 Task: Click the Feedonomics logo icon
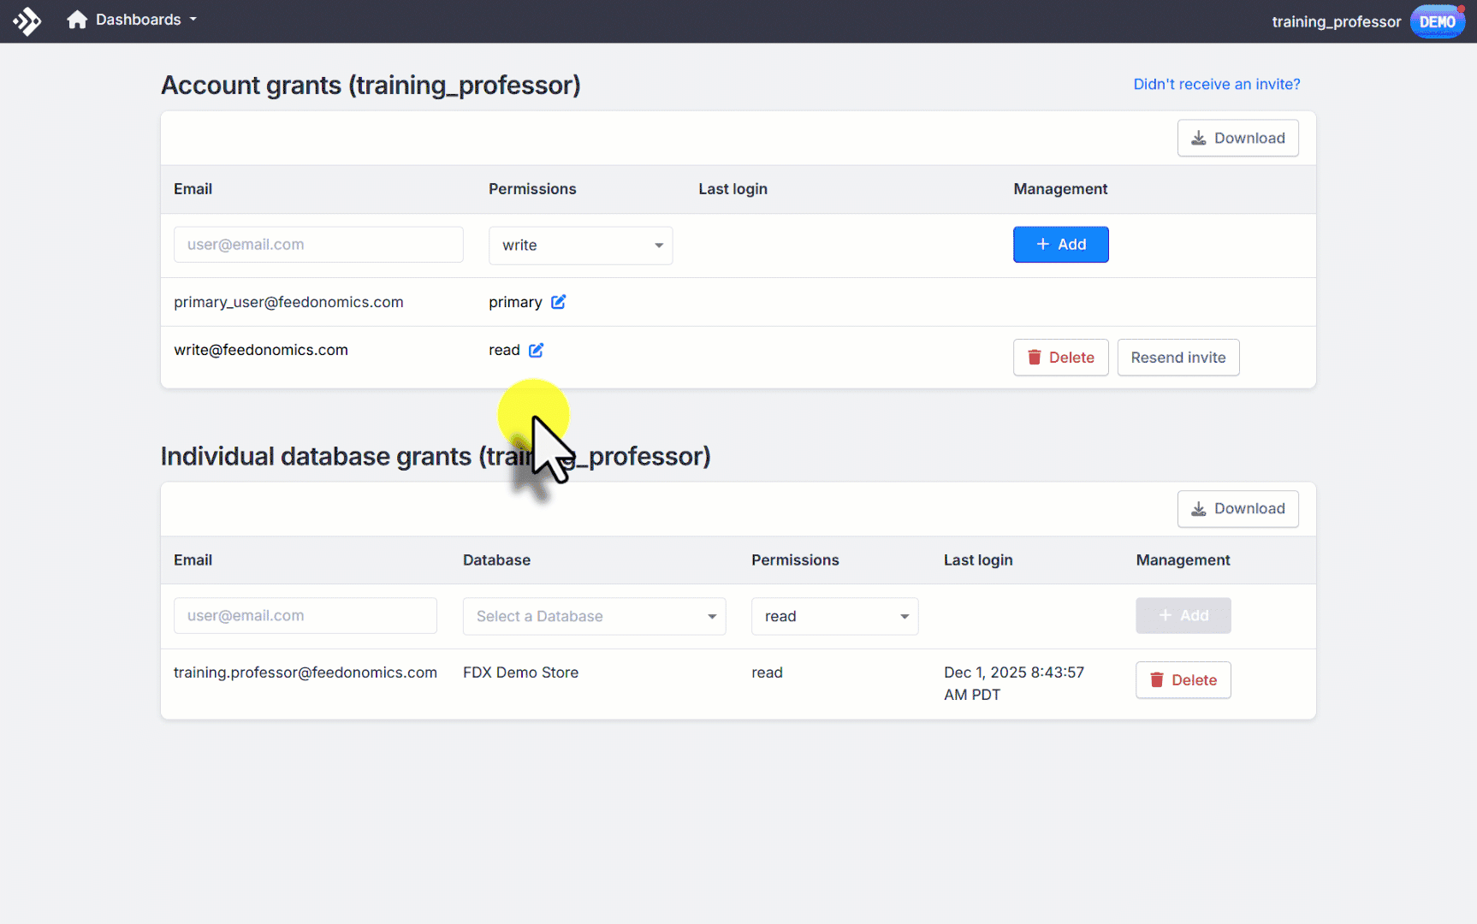point(27,21)
